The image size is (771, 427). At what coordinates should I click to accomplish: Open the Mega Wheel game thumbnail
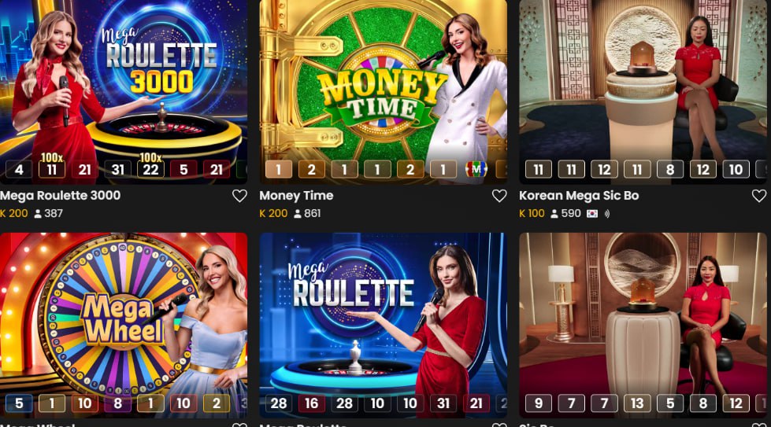(124, 326)
